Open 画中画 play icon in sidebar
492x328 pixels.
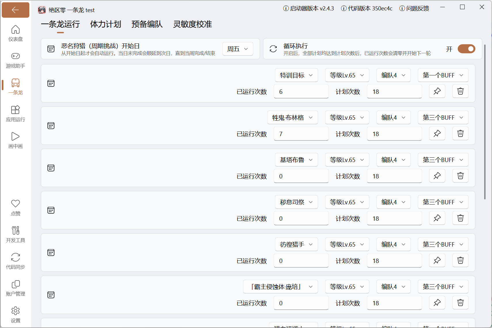click(16, 140)
